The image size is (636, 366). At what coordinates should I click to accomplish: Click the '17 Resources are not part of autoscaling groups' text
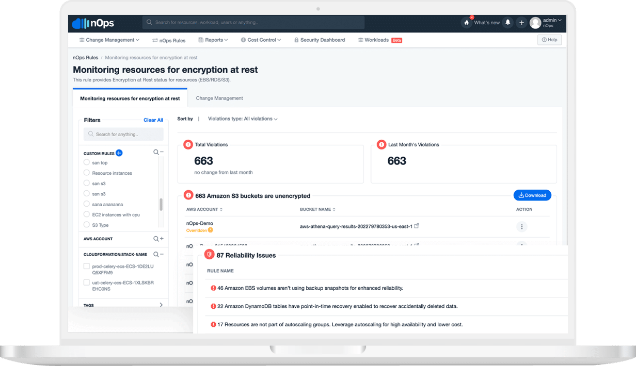tap(340, 325)
